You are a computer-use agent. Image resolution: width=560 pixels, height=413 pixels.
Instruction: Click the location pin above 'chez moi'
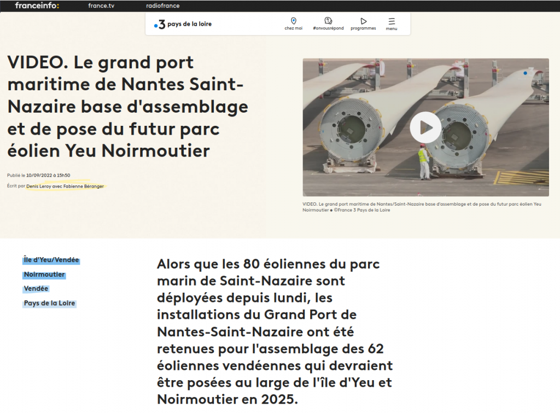[x=294, y=21]
